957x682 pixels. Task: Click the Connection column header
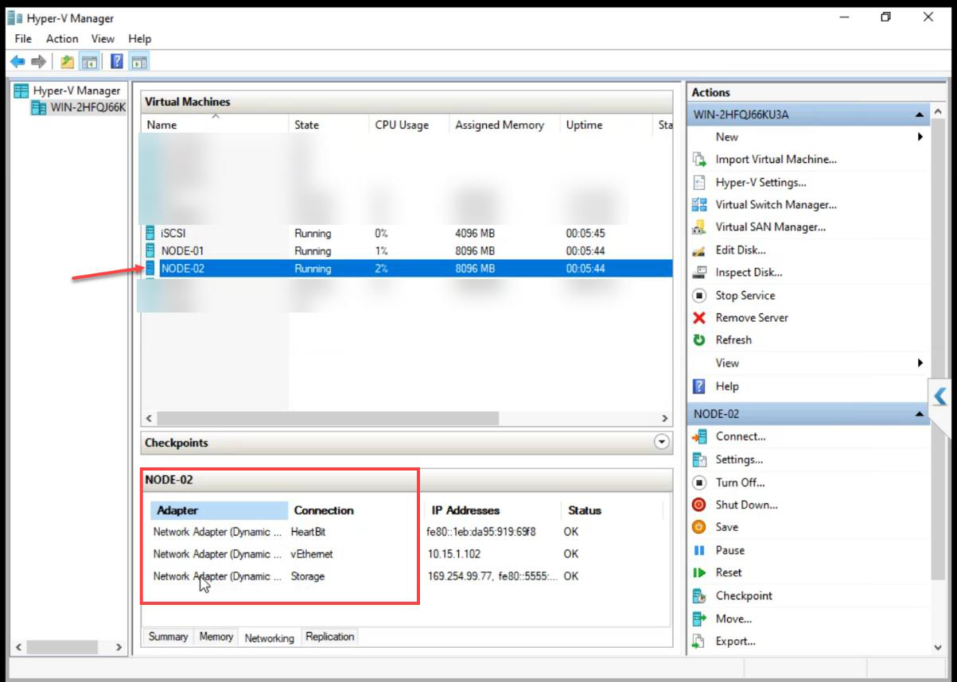pyautogui.click(x=356, y=510)
